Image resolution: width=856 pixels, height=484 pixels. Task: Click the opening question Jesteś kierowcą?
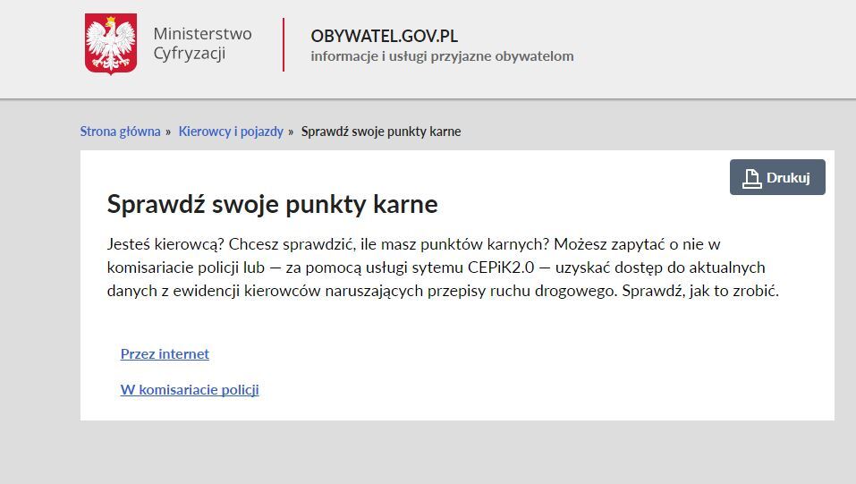tap(160, 243)
